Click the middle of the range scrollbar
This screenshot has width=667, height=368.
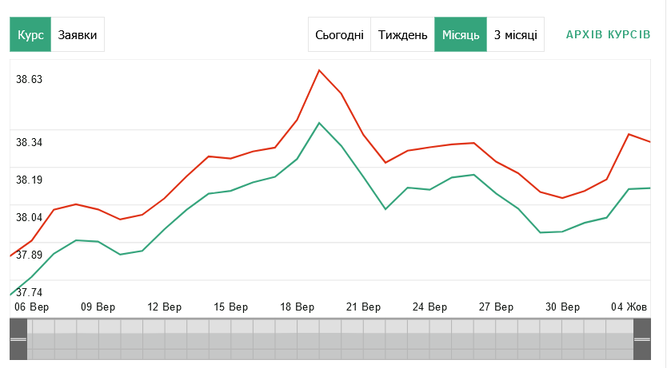point(330,339)
